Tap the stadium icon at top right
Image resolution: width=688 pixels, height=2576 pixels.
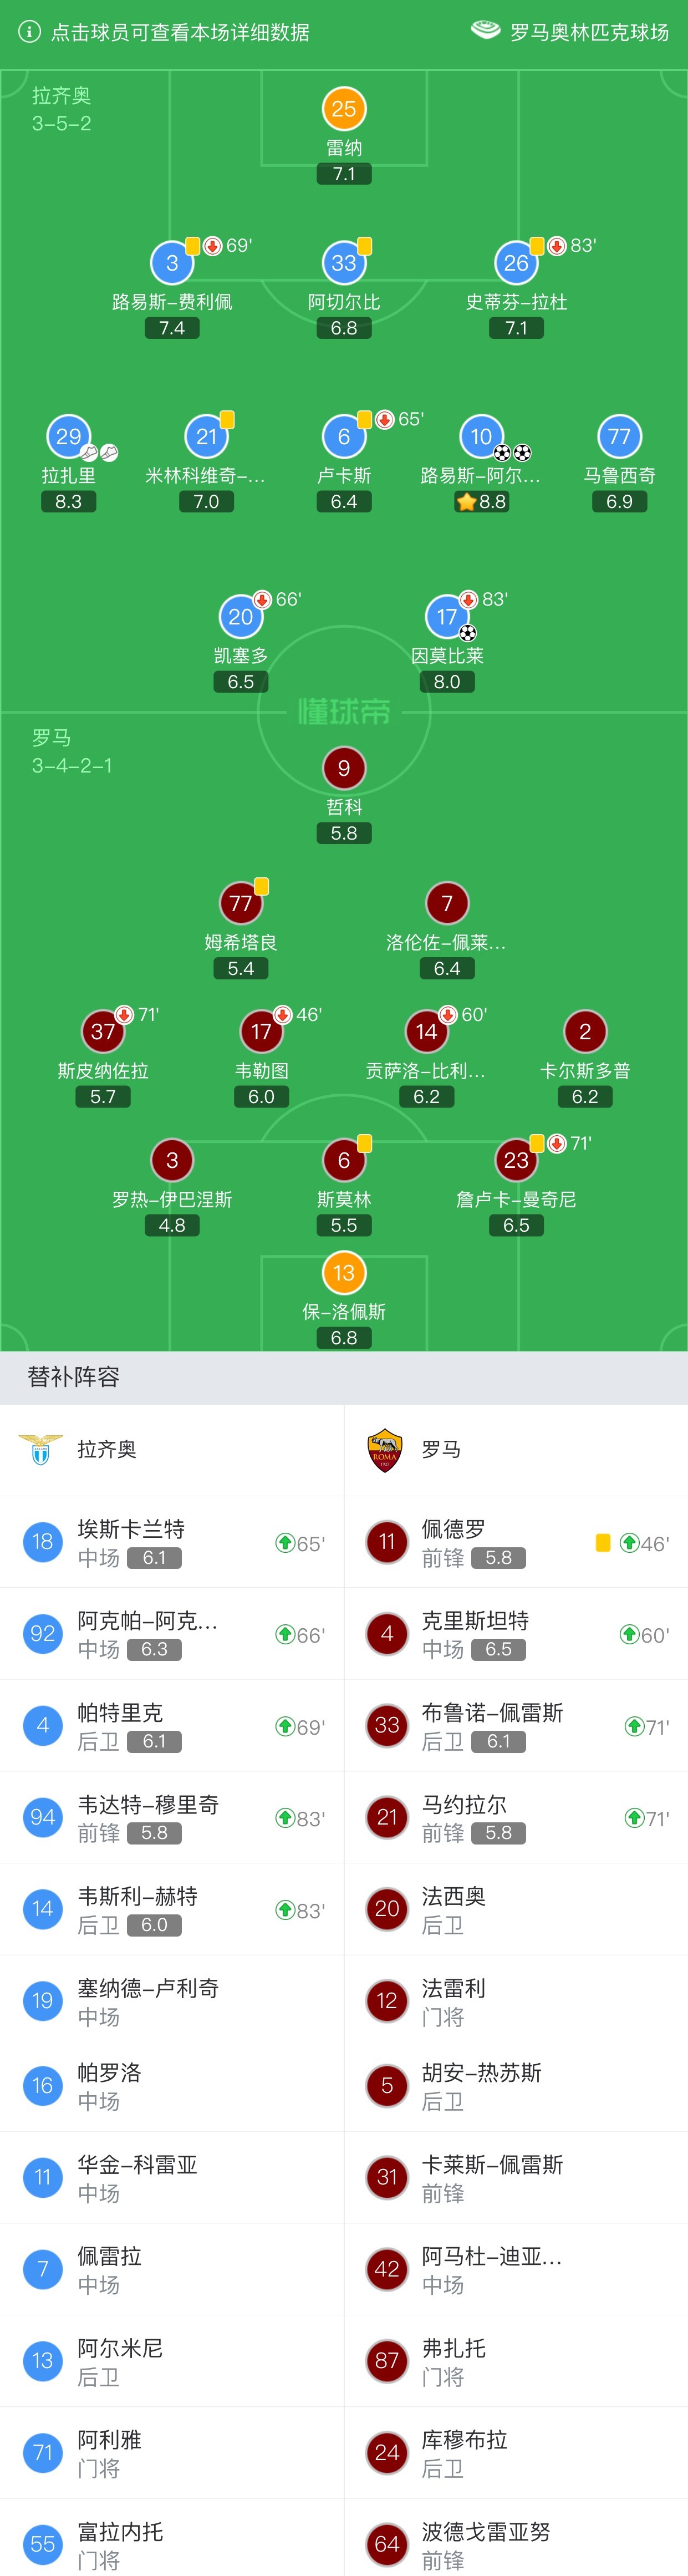[485, 31]
